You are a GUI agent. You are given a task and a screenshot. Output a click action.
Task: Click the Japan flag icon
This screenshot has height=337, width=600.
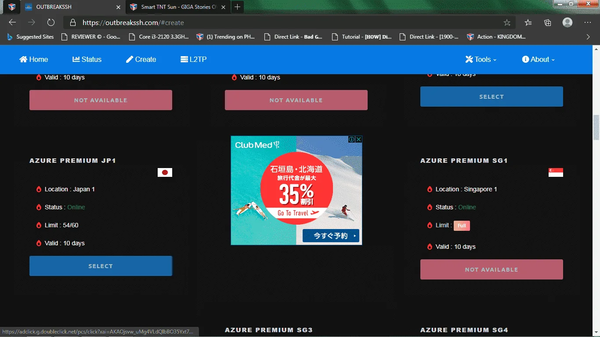pyautogui.click(x=165, y=172)
